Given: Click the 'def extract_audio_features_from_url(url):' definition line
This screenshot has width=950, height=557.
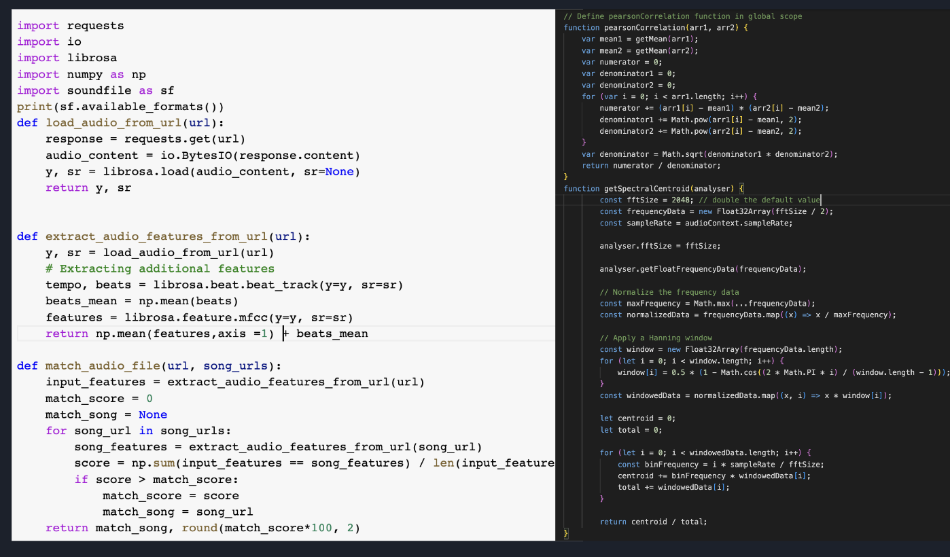Looking at the screenshot, I should click(x=163, y=236).
